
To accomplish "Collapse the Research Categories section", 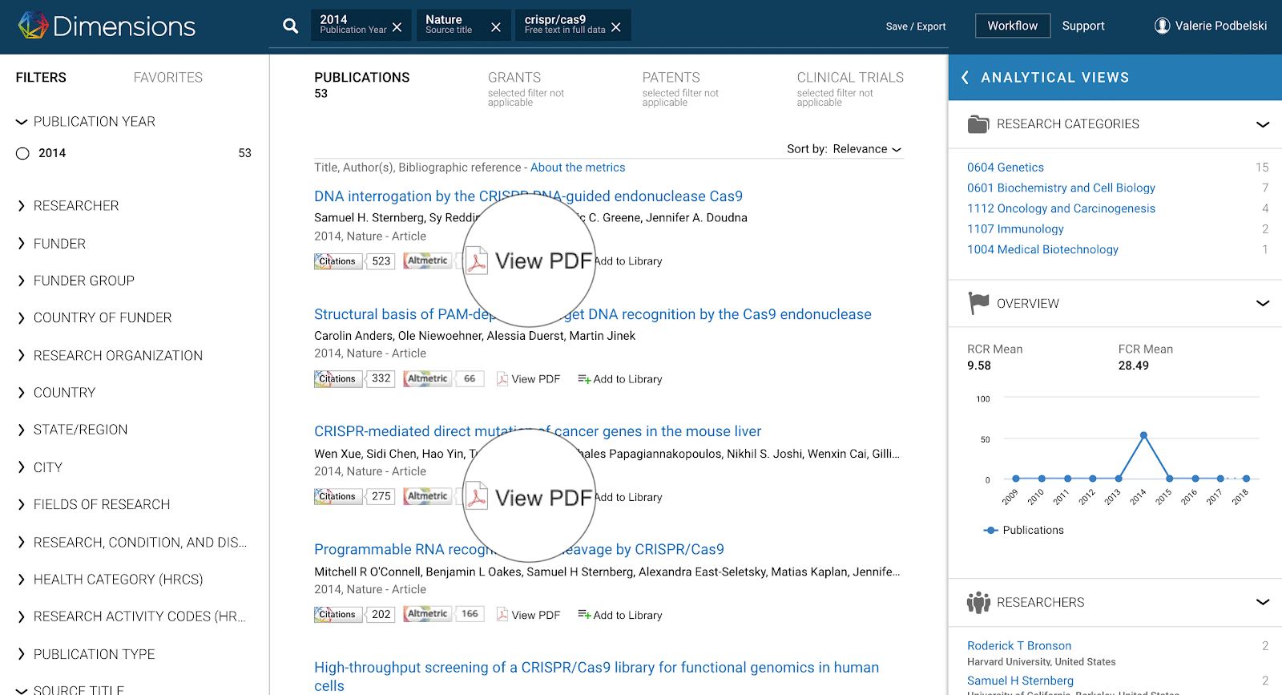I will (1262, 124).
